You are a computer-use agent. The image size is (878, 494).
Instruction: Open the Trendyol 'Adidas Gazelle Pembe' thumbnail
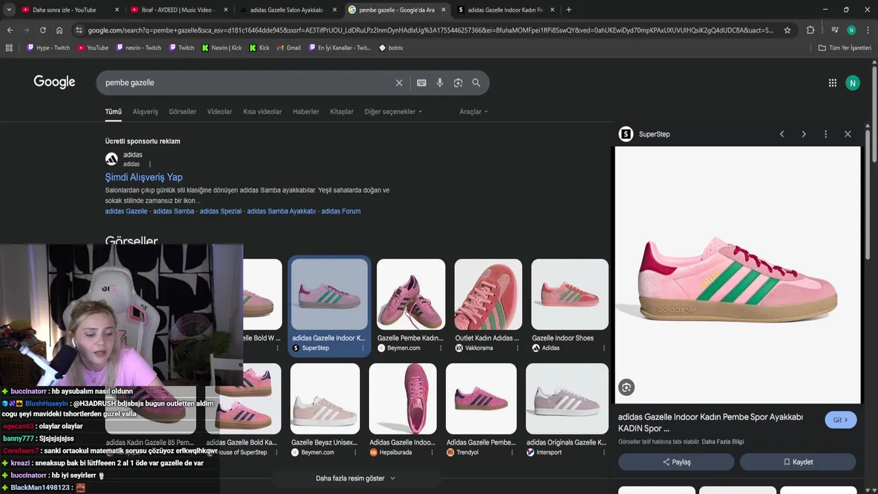(x=481, y=399)
